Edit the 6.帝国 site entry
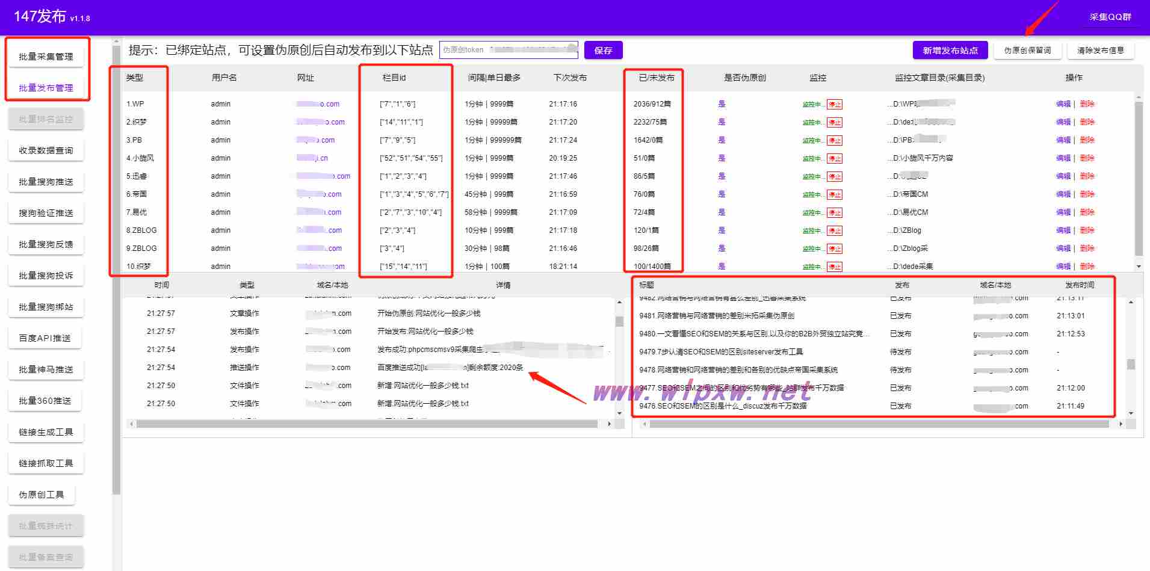This screenshot has height=571, width=1150. (1063, 194)
